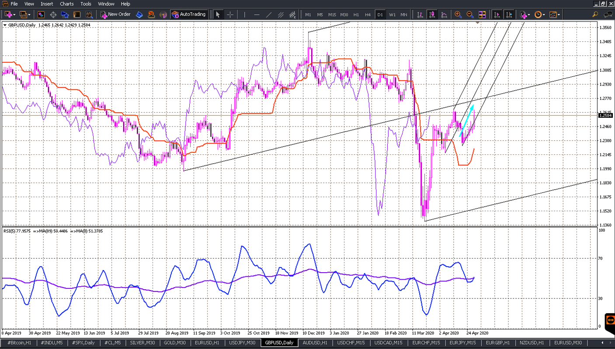Screen dimensions: 615x349
Task: Expand the indicators dropdown arrow
Action: [530, 15]
